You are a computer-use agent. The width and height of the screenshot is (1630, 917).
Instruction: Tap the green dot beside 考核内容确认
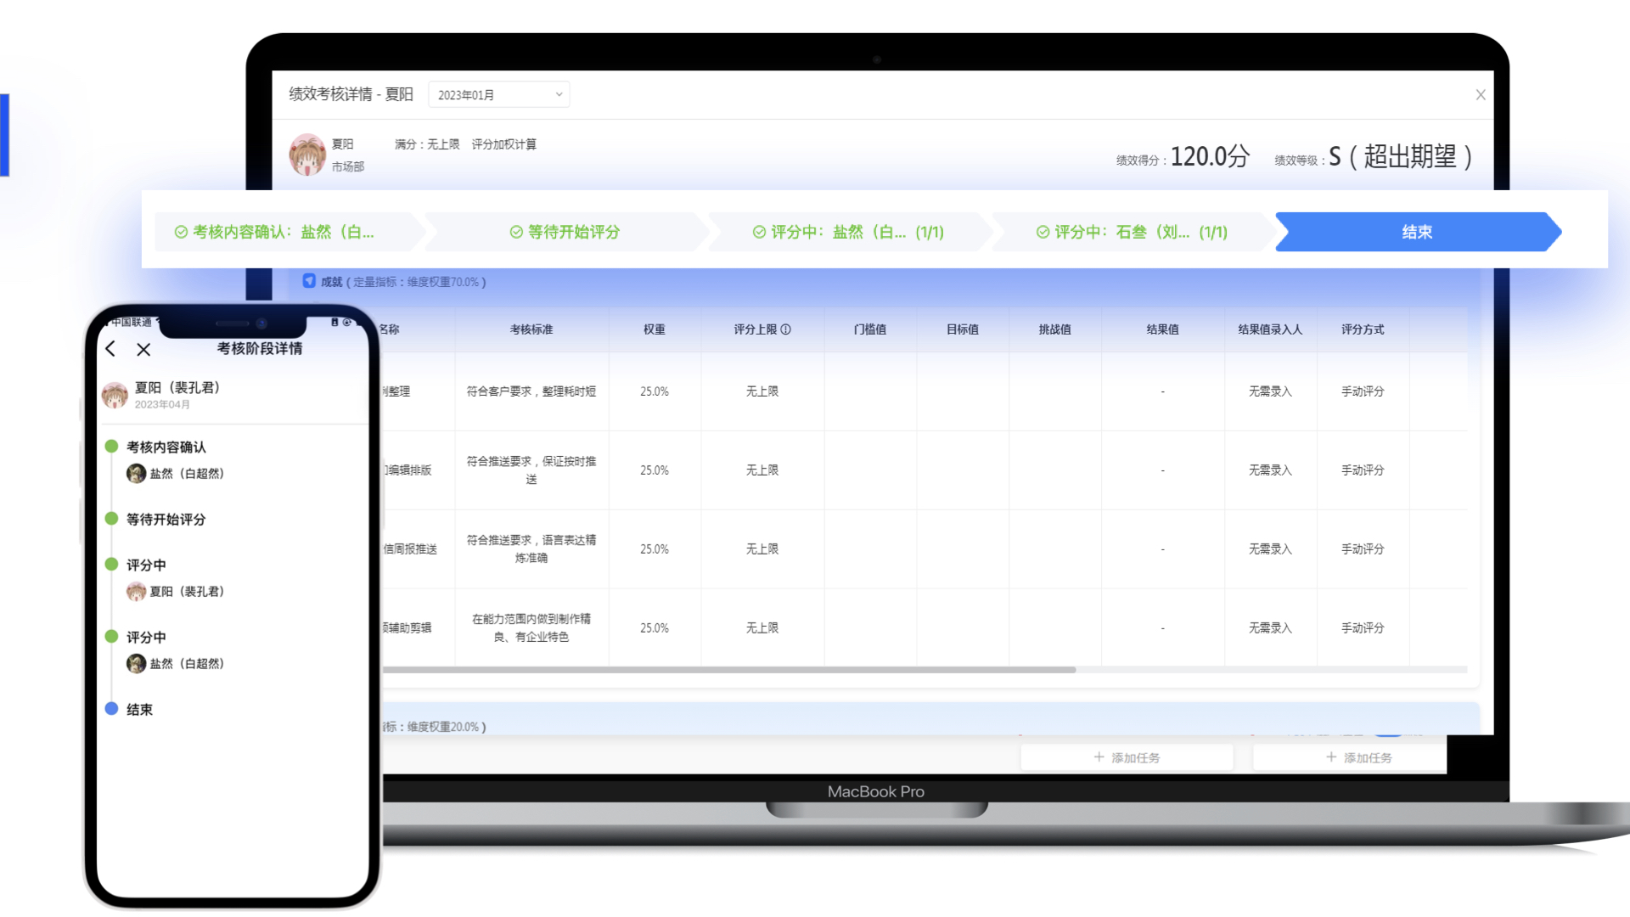[x=111, y=447]
